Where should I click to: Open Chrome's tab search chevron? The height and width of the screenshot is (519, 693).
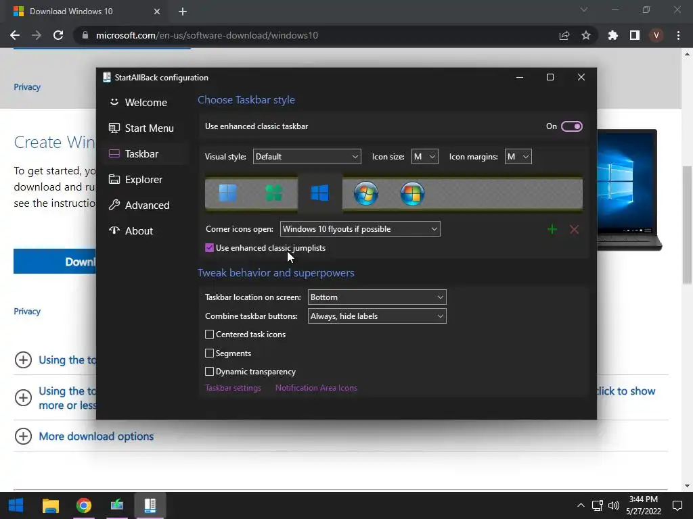(x=584, y=9)
